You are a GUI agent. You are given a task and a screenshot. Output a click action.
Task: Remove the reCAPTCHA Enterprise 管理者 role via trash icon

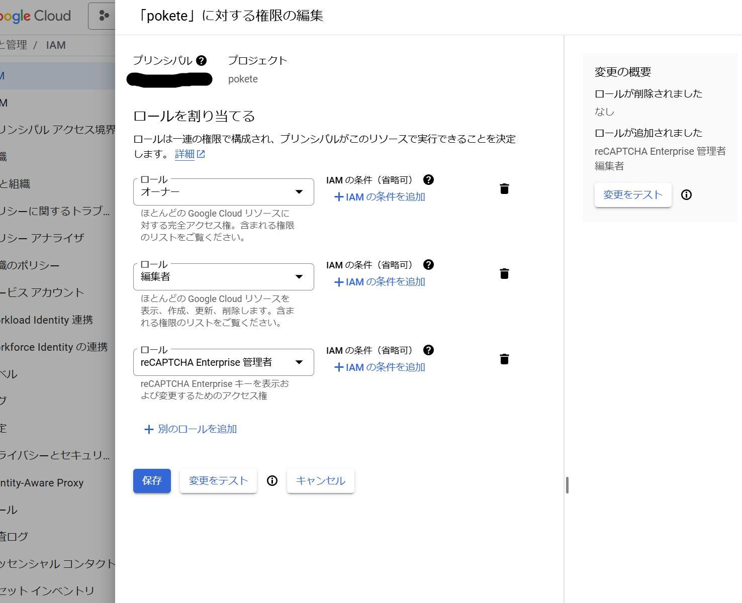tap(504, 359)
